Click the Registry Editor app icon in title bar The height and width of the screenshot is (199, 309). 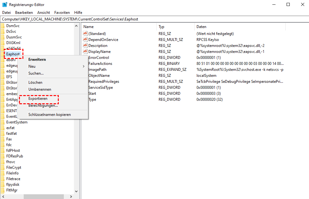[5, 5]
